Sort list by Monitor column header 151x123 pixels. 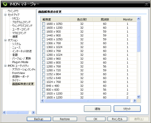[x=126, y=19]
